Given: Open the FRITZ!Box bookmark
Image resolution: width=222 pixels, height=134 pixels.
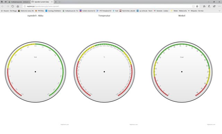Looking at the screenshot, I should pyautogui.click(x=40, y=11).
